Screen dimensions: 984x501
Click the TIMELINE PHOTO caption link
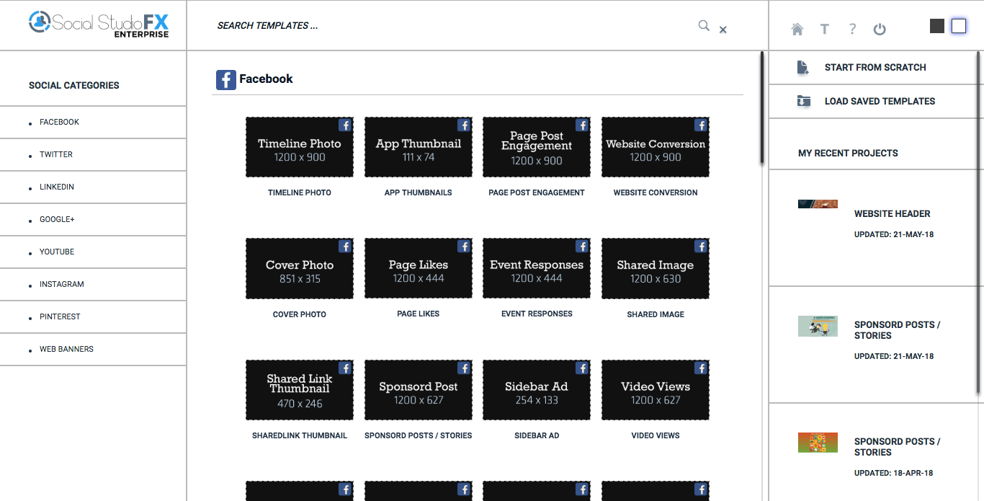point(300,193)
